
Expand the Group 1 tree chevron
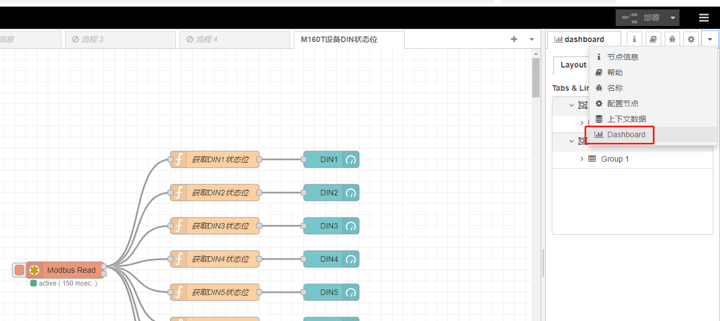click(582, 159)
